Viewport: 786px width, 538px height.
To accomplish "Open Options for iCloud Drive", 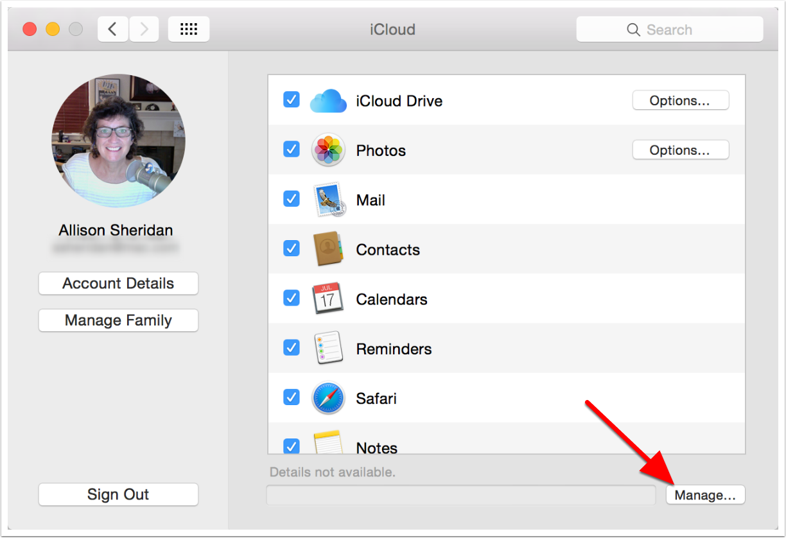I will pos(680,101).
